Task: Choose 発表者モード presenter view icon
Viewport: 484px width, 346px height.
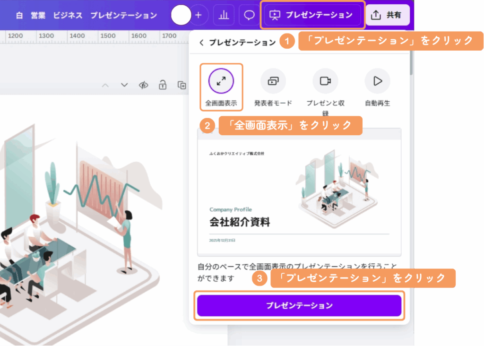Action: pyautogui.click(x=273, y=81)
